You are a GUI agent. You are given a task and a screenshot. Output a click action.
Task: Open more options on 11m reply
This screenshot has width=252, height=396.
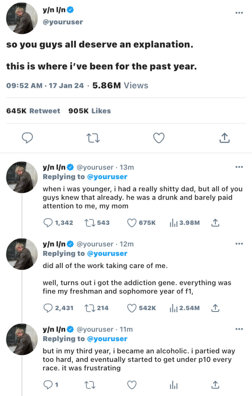239,329
